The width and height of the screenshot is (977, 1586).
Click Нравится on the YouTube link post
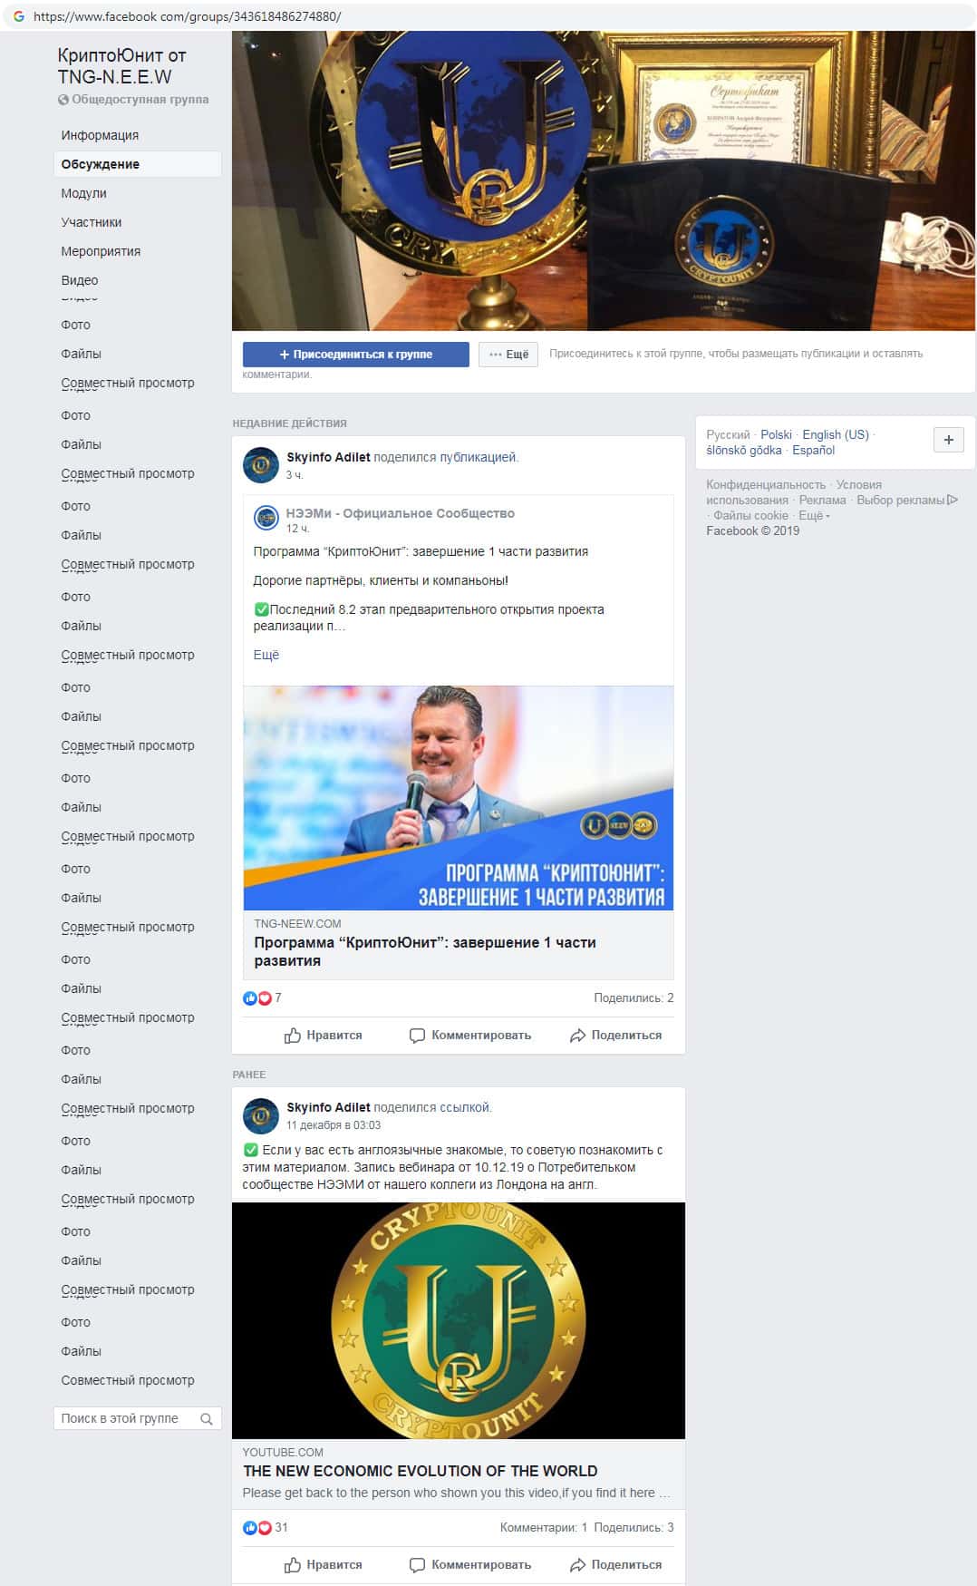pos(323,1564)
